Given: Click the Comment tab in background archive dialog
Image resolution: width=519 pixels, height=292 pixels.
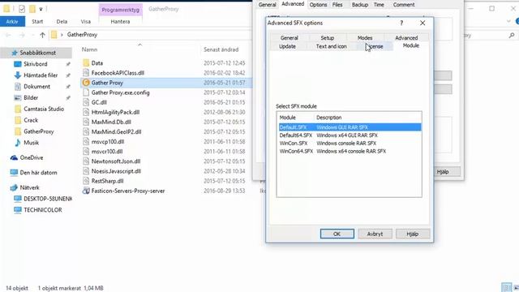Looking at the screenshot, I should coord(404,5).
